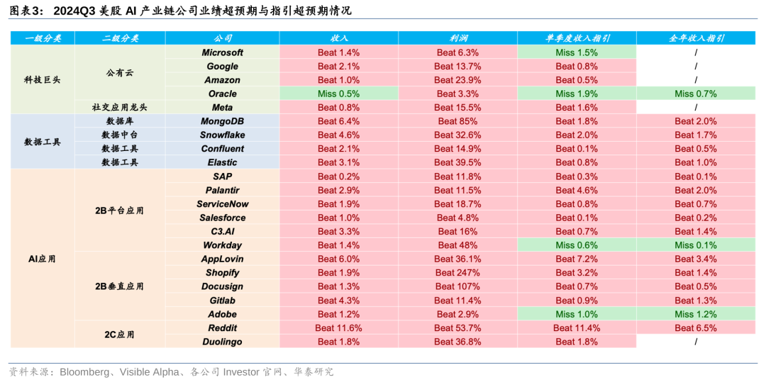Image resolution: width=766 pixels, height=382 pixels.
Task: Select the 收入 column header
Action: [338, 38]
